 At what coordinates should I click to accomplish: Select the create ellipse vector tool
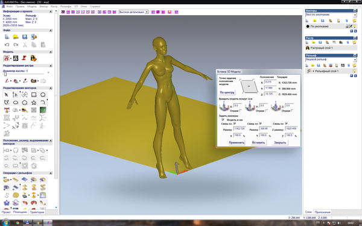tap(16, 102)
